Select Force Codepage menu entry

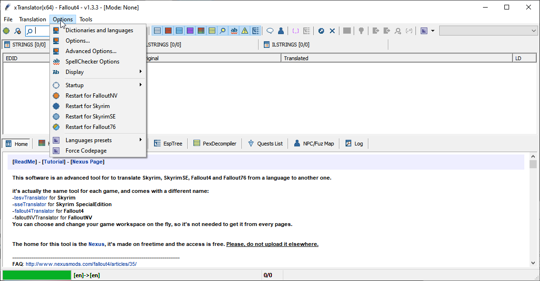pos(98,151)
